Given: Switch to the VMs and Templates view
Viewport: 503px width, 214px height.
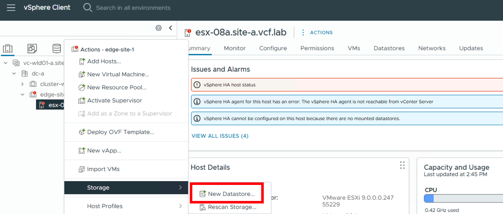Looking at the screenshot, I should (x=32, y=48).
